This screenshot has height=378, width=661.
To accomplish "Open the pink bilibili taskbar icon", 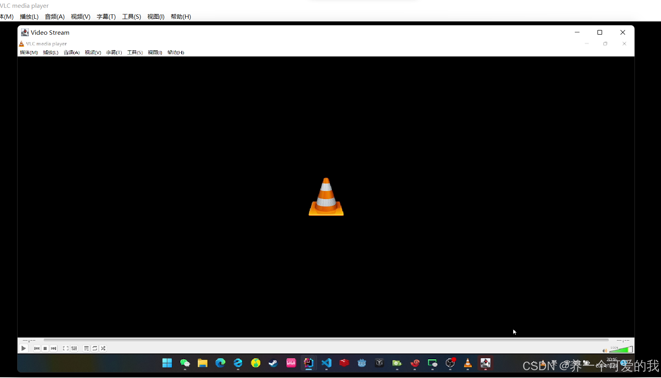I will point(291,363).
